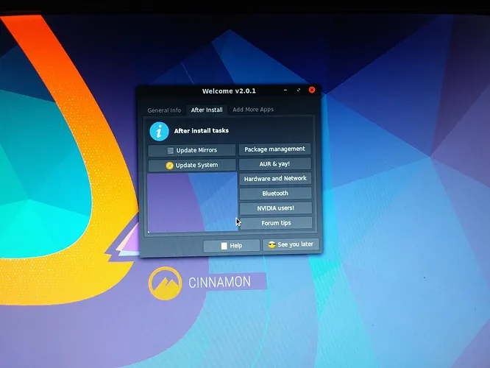Screen dimensions: 490x368
Task: Open the Bluetooth button
Action: [275, 194]
